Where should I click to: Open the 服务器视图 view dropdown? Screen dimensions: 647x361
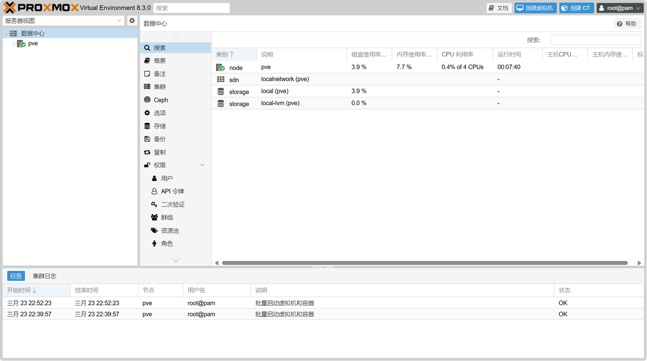tap(63, 21)
